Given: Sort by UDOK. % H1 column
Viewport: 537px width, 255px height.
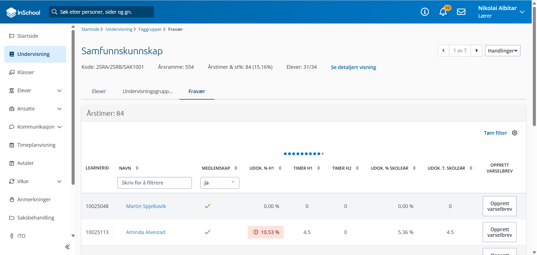Looking at the screenshot, I should coord(280,168).
